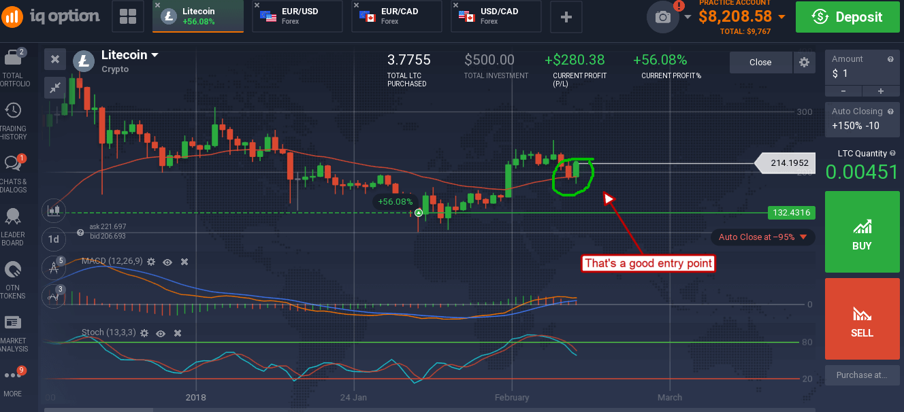The width and height of the screenshot is (904, 412).
Task: Click the red SELL button
Action: (862, 319)
